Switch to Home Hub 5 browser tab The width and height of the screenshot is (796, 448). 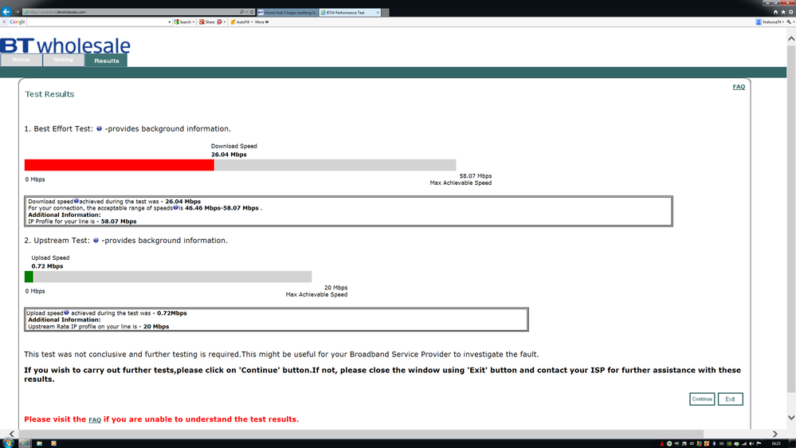point(288,12)
